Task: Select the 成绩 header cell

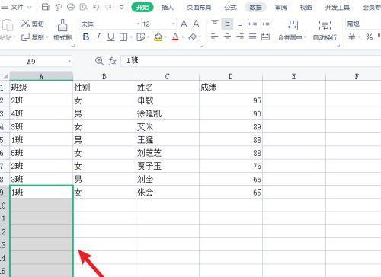Action: point(231,88)
